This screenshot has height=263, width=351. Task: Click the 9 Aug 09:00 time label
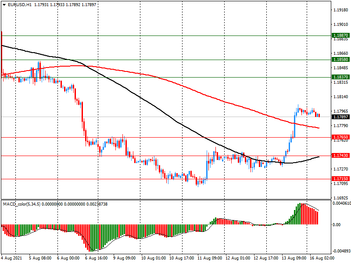pos(125,258)
